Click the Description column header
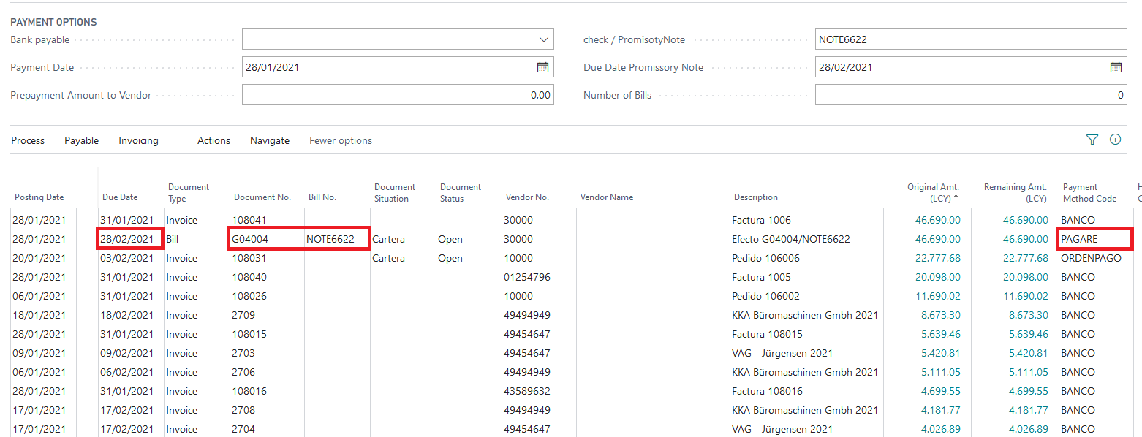 (x=756, y=197)
